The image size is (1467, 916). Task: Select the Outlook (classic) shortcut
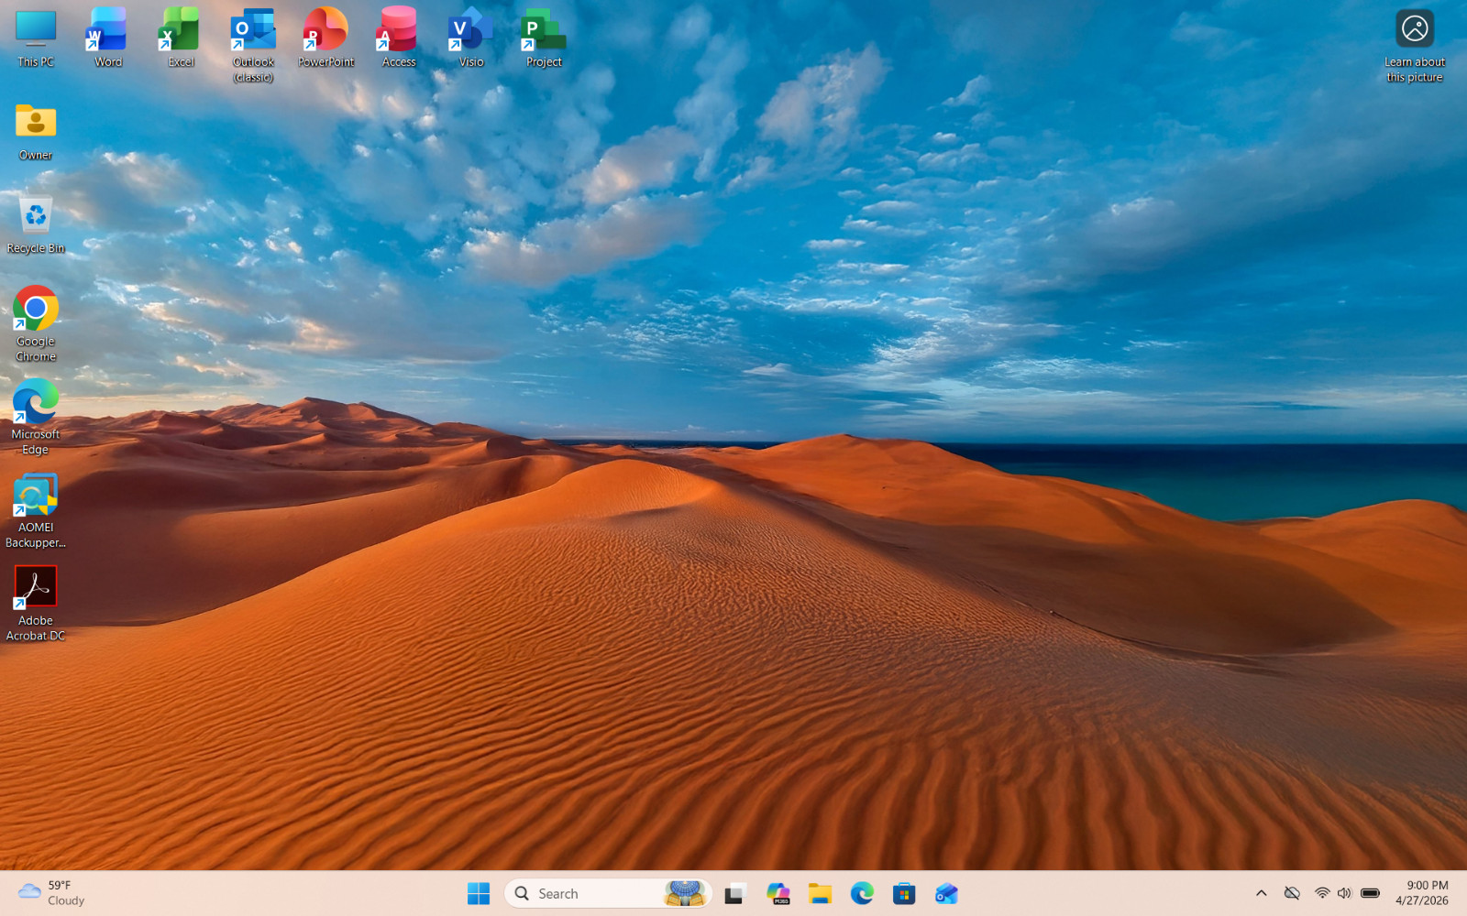coord(253,45)
